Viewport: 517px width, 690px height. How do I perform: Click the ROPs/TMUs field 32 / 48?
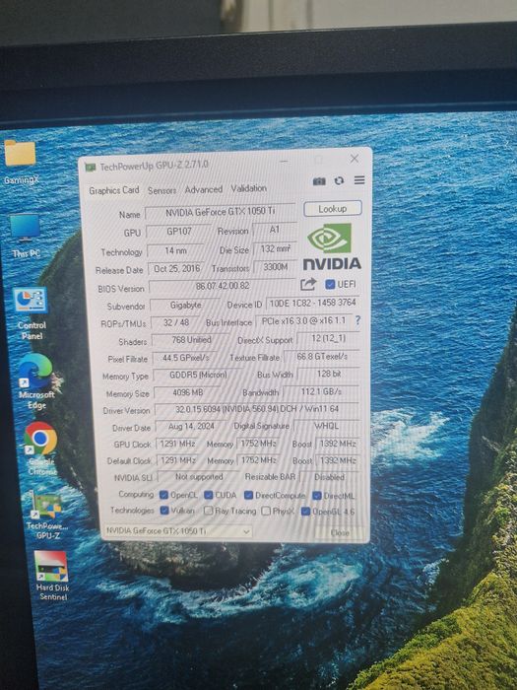pyautogui.click(x=176, y=322)
